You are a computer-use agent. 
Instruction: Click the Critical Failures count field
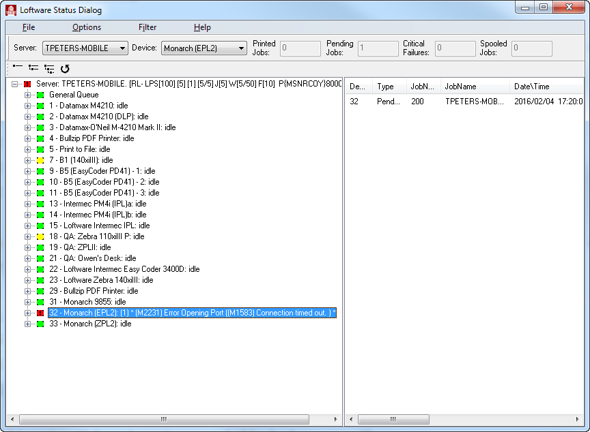[x=455, y=48]
